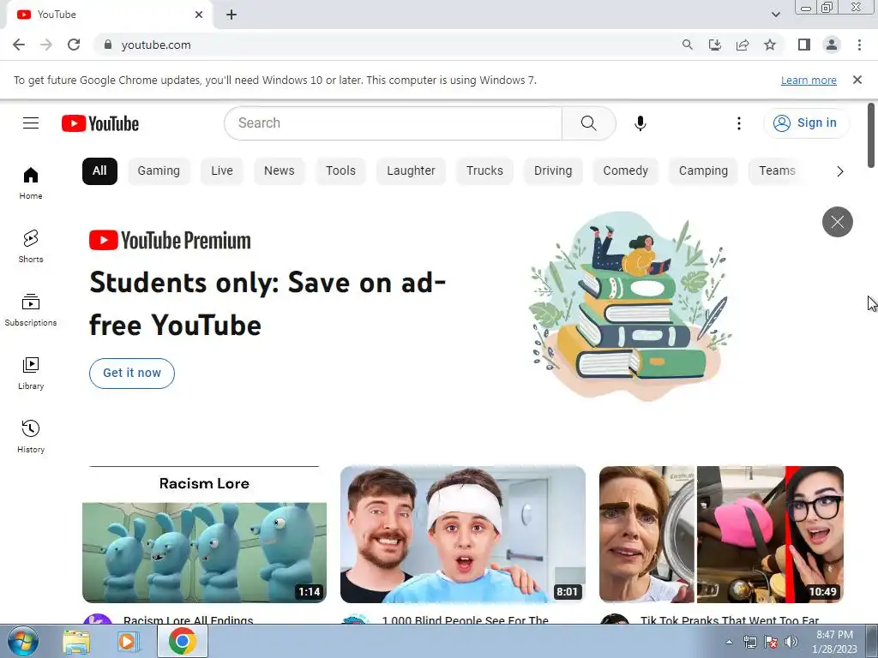Show hidden system tray icons

pyautogui.click(x=729, y=642)
